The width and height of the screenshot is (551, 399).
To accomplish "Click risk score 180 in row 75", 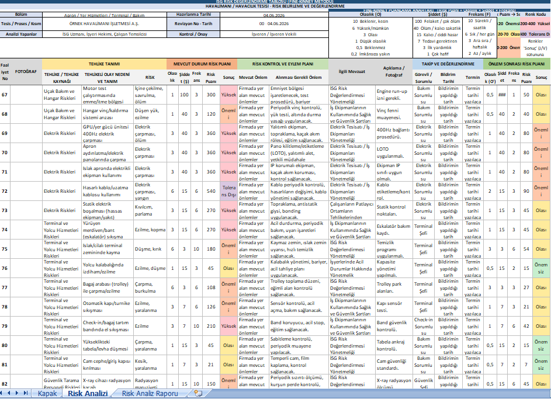I will (211, 249).
